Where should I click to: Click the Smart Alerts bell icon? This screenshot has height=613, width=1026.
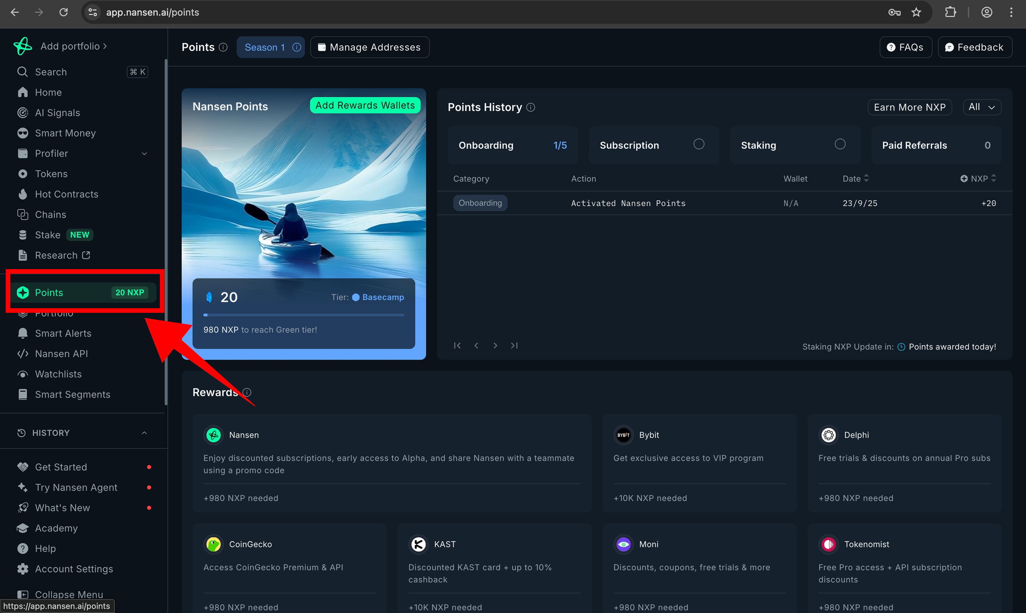click(23, 333)
